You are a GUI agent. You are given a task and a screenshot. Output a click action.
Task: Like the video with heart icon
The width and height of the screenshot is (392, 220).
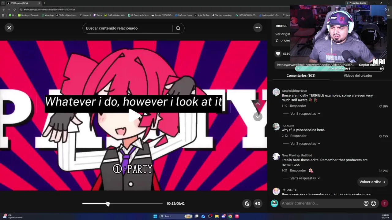pos(278,54)
